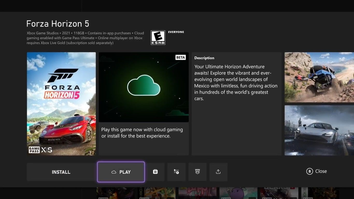Click the INSTALL button
Screen dimensions: 354x199
click(x=61, y=172)
